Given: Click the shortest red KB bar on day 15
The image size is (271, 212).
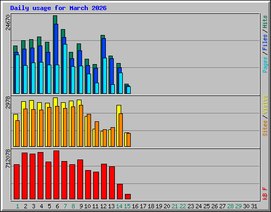Looking at the screenshot, I should click(x=128, y=197).
